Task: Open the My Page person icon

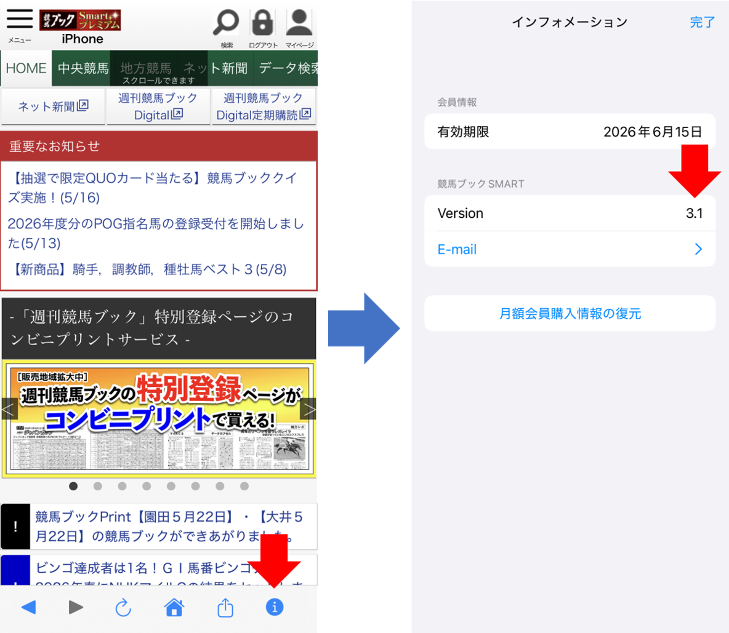Action: 299,23
